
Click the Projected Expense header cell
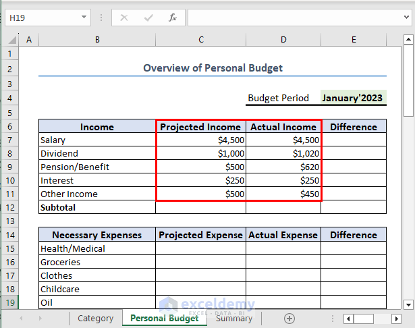tap(201, 235)
